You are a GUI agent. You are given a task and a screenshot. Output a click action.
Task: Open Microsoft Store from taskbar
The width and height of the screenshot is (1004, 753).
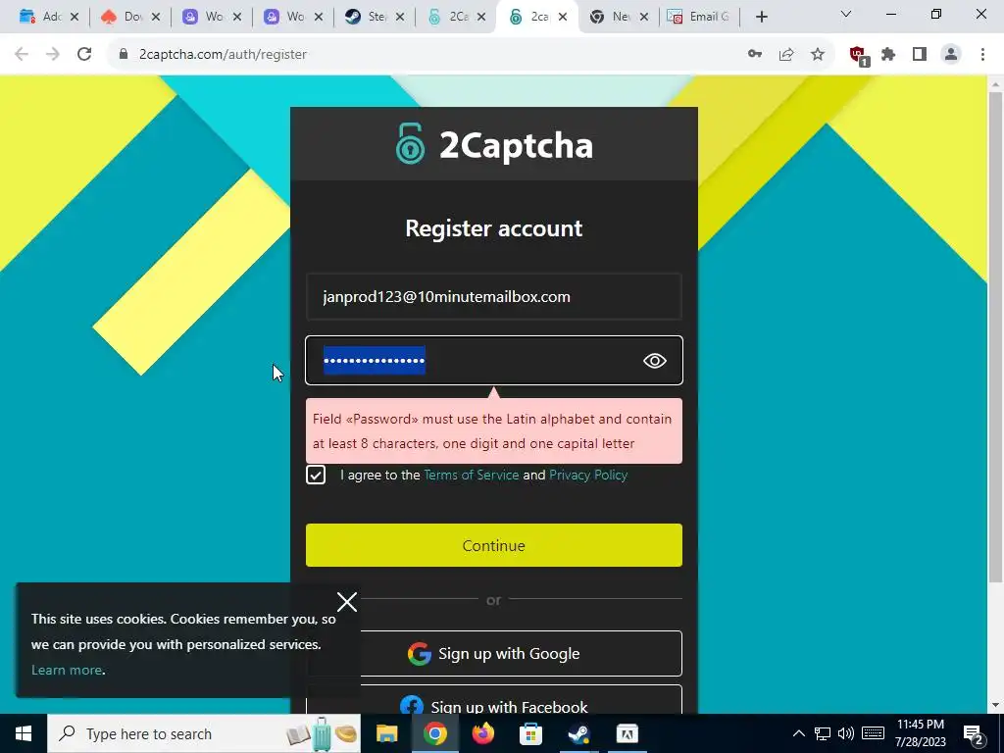[x=530, y=733]
